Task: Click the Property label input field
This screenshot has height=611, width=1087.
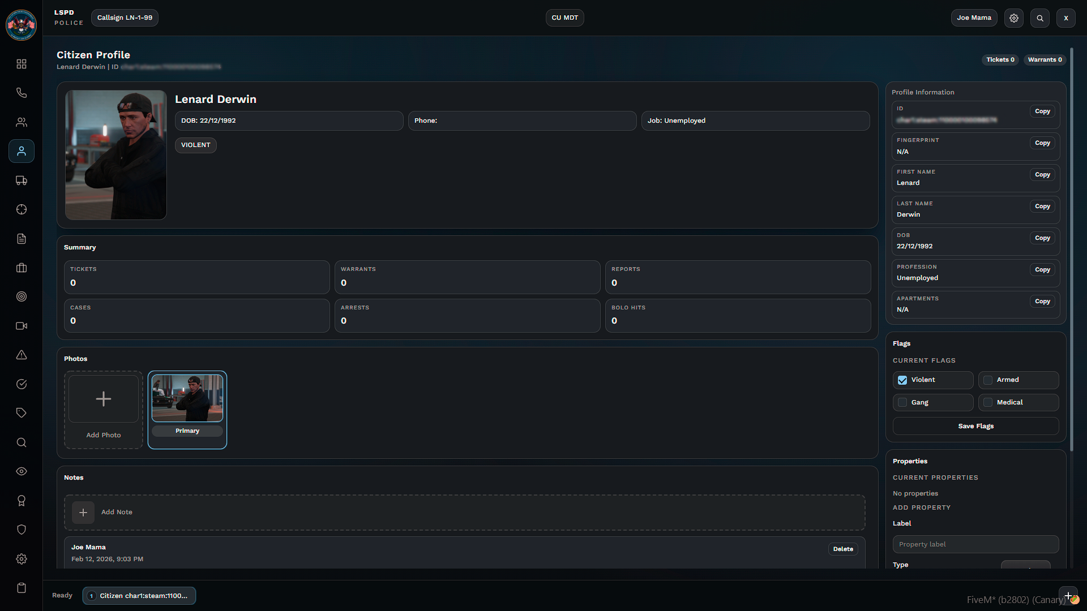Action: [975, 544]
